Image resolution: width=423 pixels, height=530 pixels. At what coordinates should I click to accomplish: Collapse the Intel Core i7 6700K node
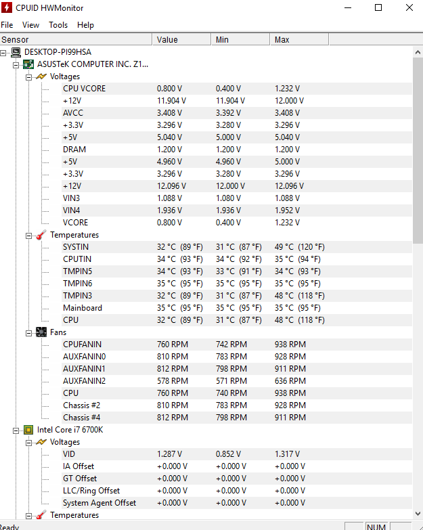coord(16,430)
